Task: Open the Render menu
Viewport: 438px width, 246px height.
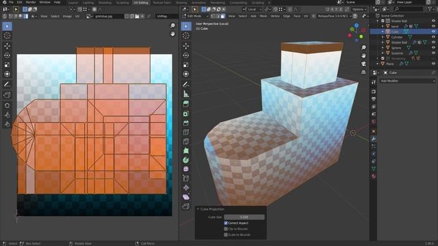Action: (x=31, y=2)
